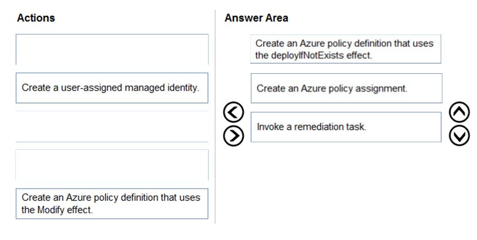Click the Actions heading
Screen dimensions: 477x240
click(x=36, y=18)
